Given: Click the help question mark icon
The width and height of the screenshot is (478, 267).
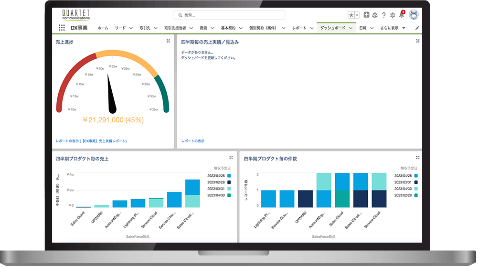Looking at the screenshot, I should click(x=383, y=15).
